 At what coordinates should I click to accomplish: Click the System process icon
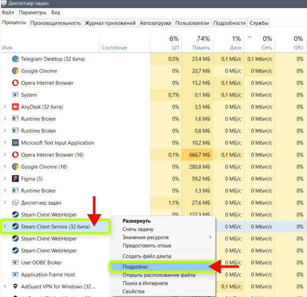(x=15, y=95)
